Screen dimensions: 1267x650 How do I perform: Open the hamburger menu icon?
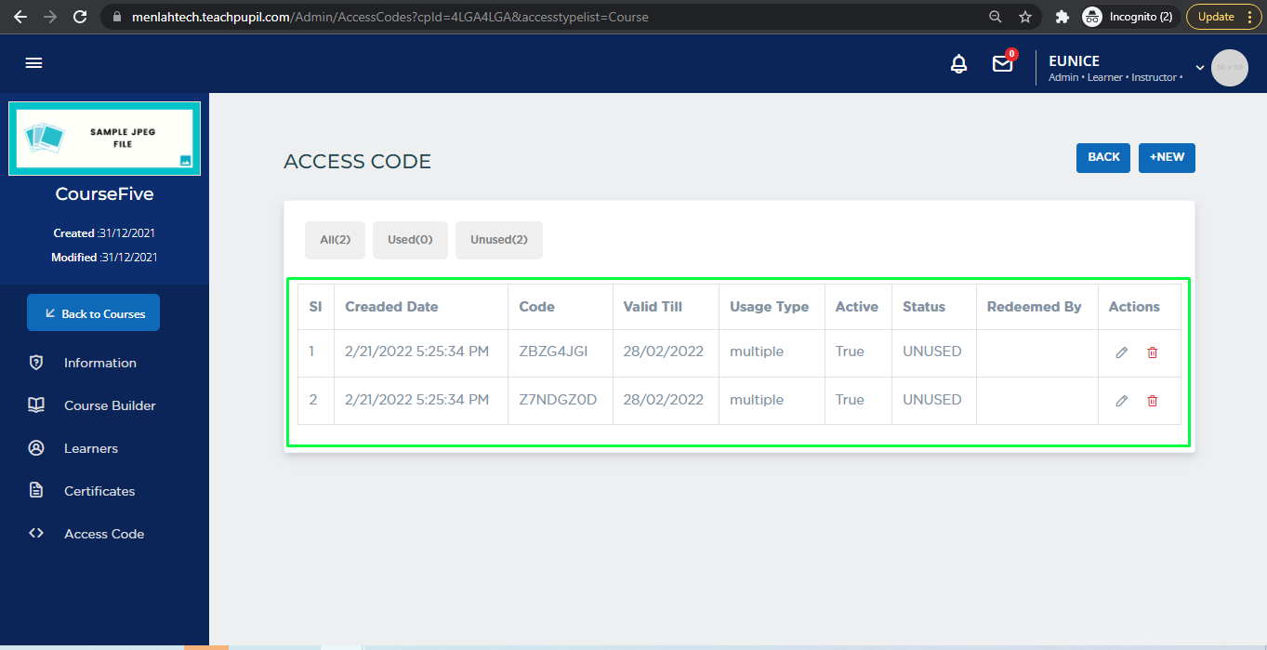(x=34, y=63)
